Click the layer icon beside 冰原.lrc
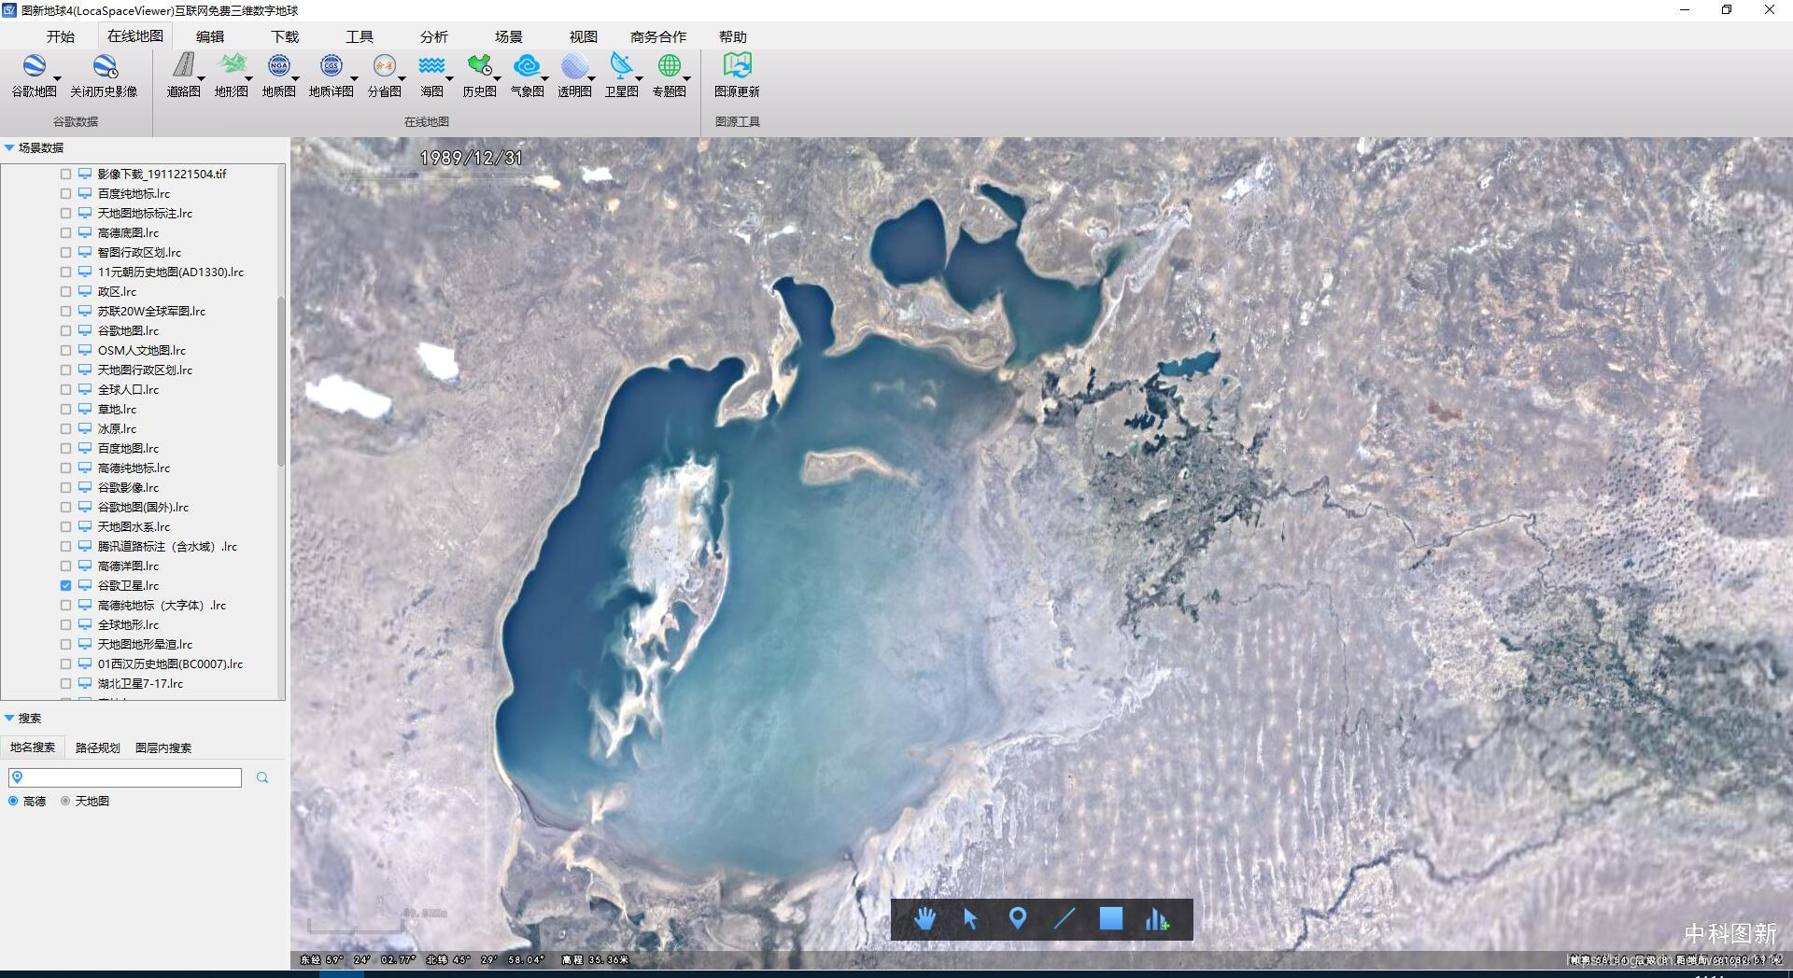1793x978 pixels. tap(85, 428)
